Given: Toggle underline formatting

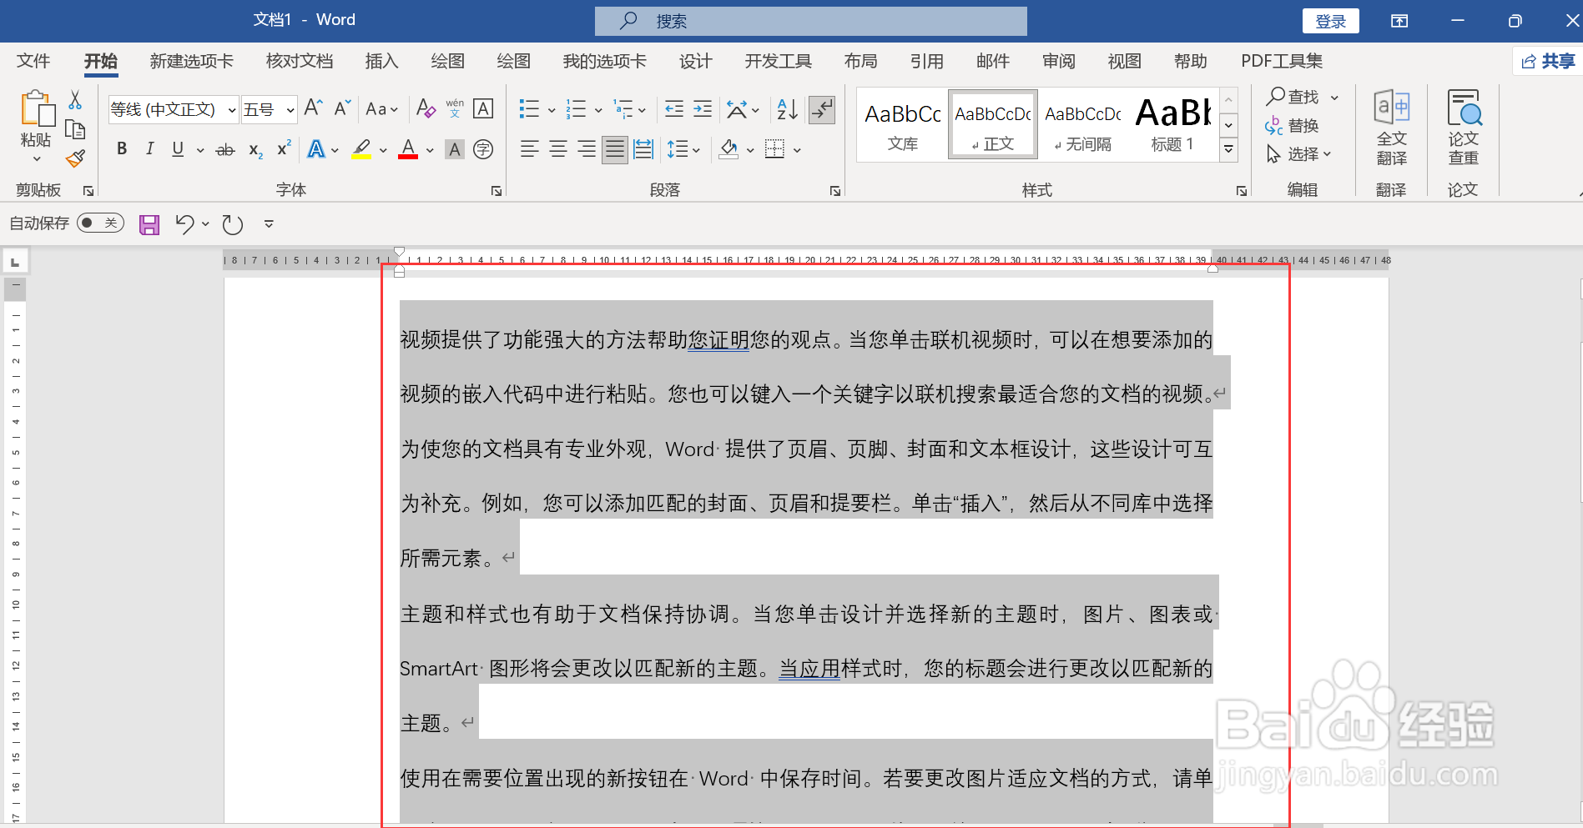Looking at the screenshot, I should click(x=178, y=149).
